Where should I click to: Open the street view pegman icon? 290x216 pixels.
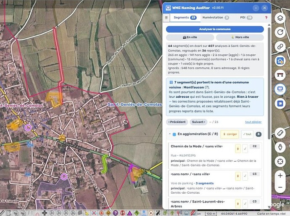pyautogui.click(x=280, y=147)
